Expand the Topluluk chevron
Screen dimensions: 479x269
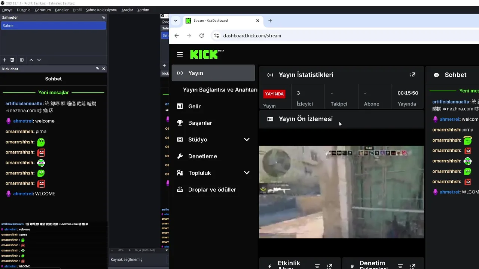click(x=247, y=173)
